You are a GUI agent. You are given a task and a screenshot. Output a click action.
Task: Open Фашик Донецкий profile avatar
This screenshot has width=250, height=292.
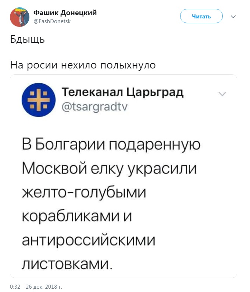pyautogui.click(x=19, y=17)
